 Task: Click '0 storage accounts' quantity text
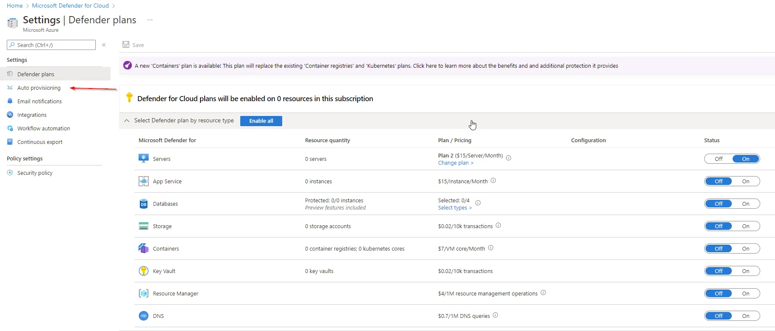328,226
